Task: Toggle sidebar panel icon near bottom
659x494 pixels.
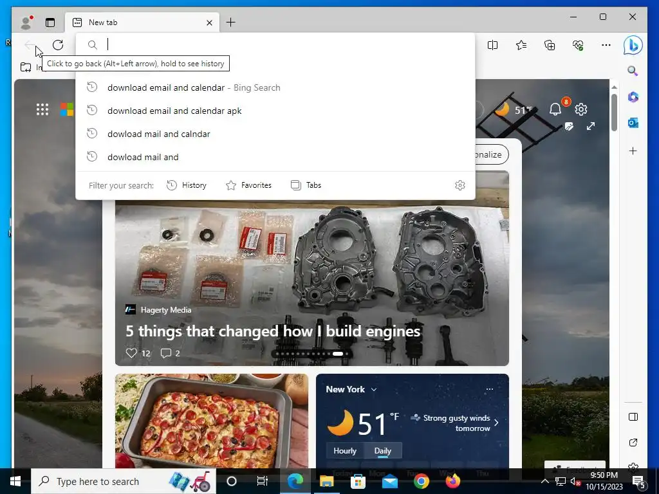Action: coord(633,417)
